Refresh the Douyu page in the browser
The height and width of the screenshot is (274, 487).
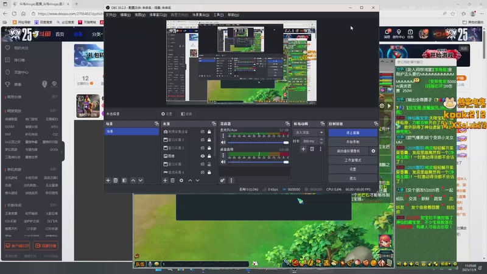[14, 13]
